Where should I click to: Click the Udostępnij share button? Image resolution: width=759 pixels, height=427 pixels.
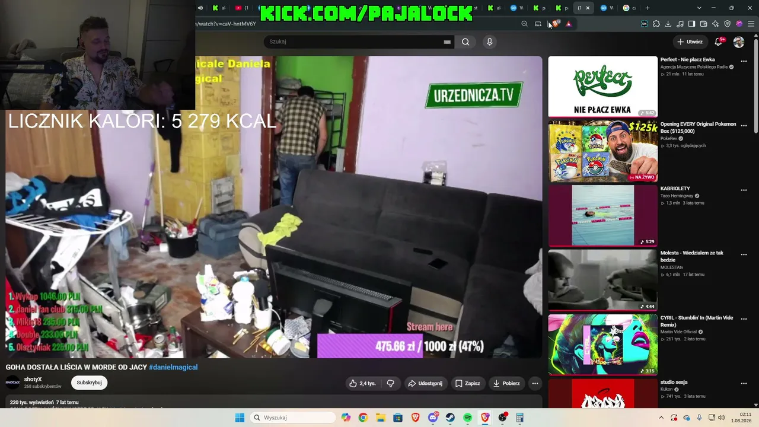pos(425,383)
